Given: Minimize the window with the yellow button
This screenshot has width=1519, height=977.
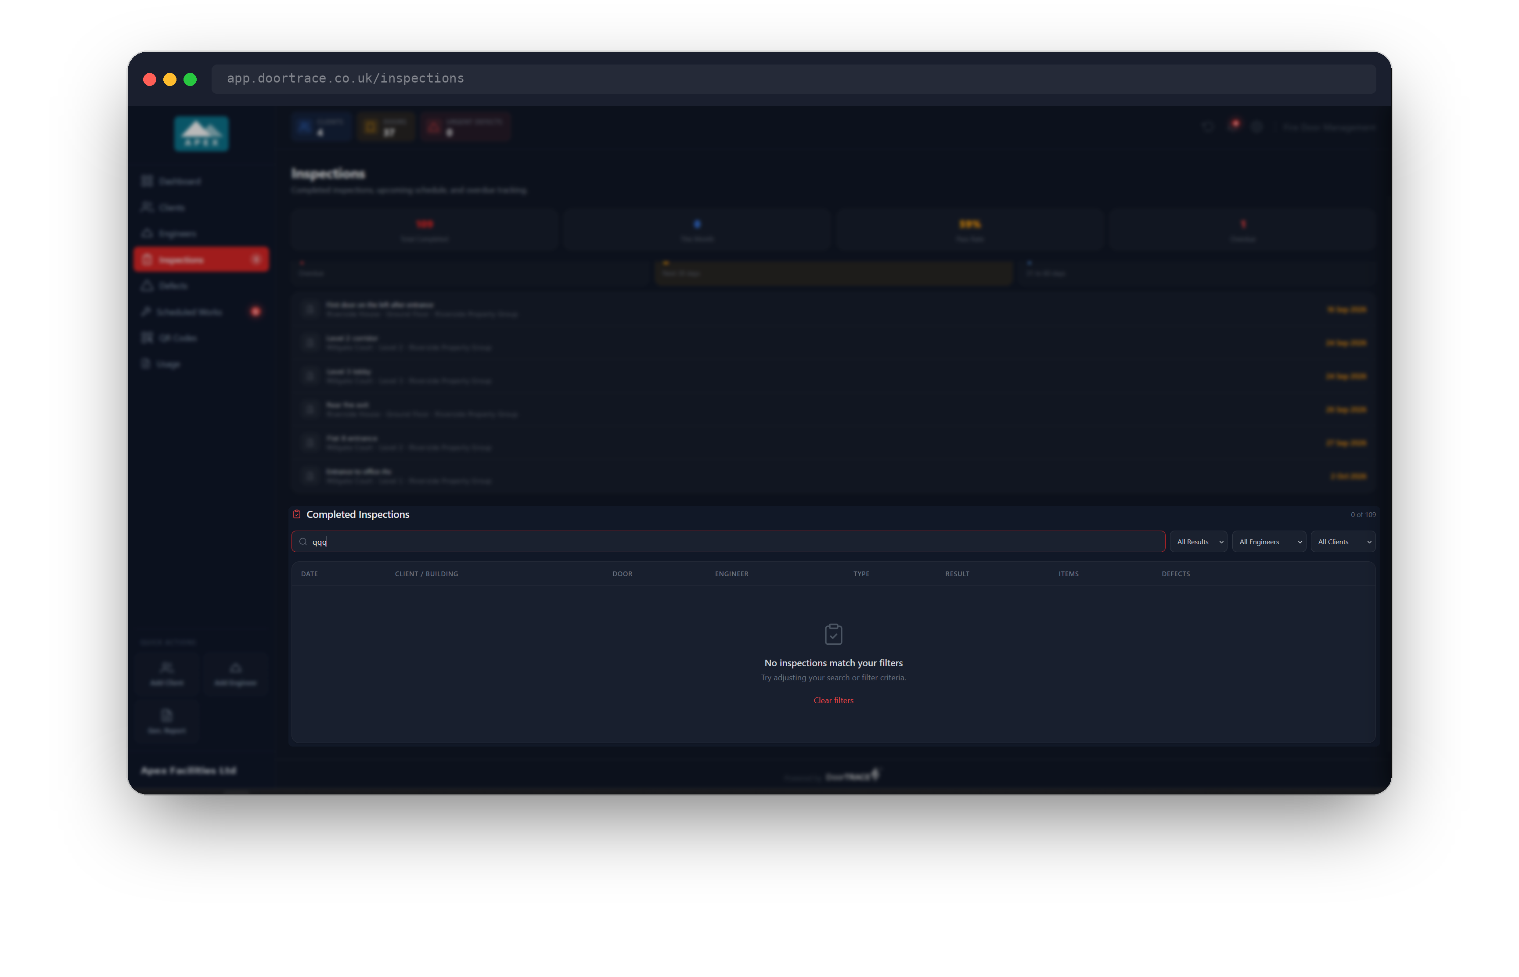Looking at the screenshot, I should pyautogui.click(x=170, y=79).
